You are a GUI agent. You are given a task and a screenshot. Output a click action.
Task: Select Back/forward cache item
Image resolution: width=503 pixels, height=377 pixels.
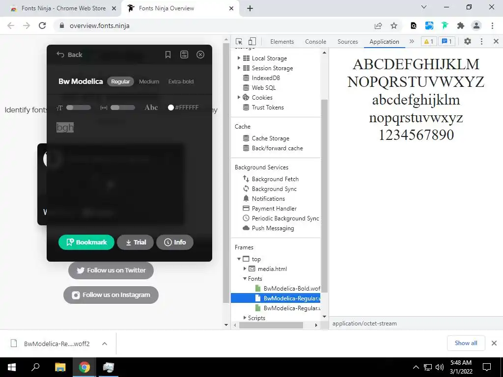277,148
